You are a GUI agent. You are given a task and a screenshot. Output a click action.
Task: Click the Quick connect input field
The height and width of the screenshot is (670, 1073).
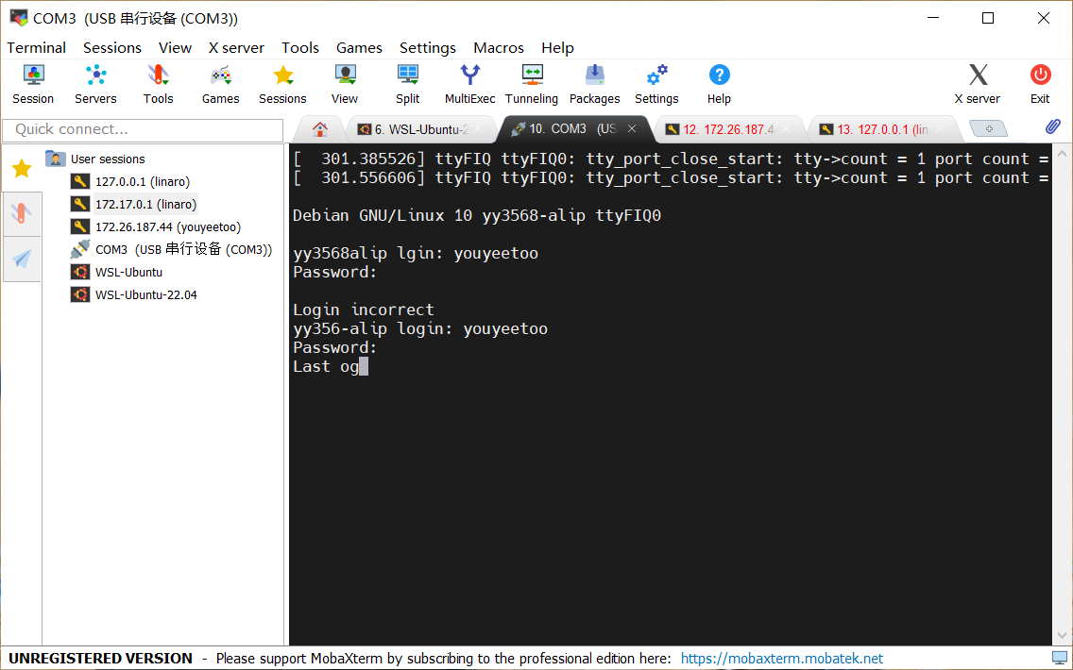tap(144, 129)
